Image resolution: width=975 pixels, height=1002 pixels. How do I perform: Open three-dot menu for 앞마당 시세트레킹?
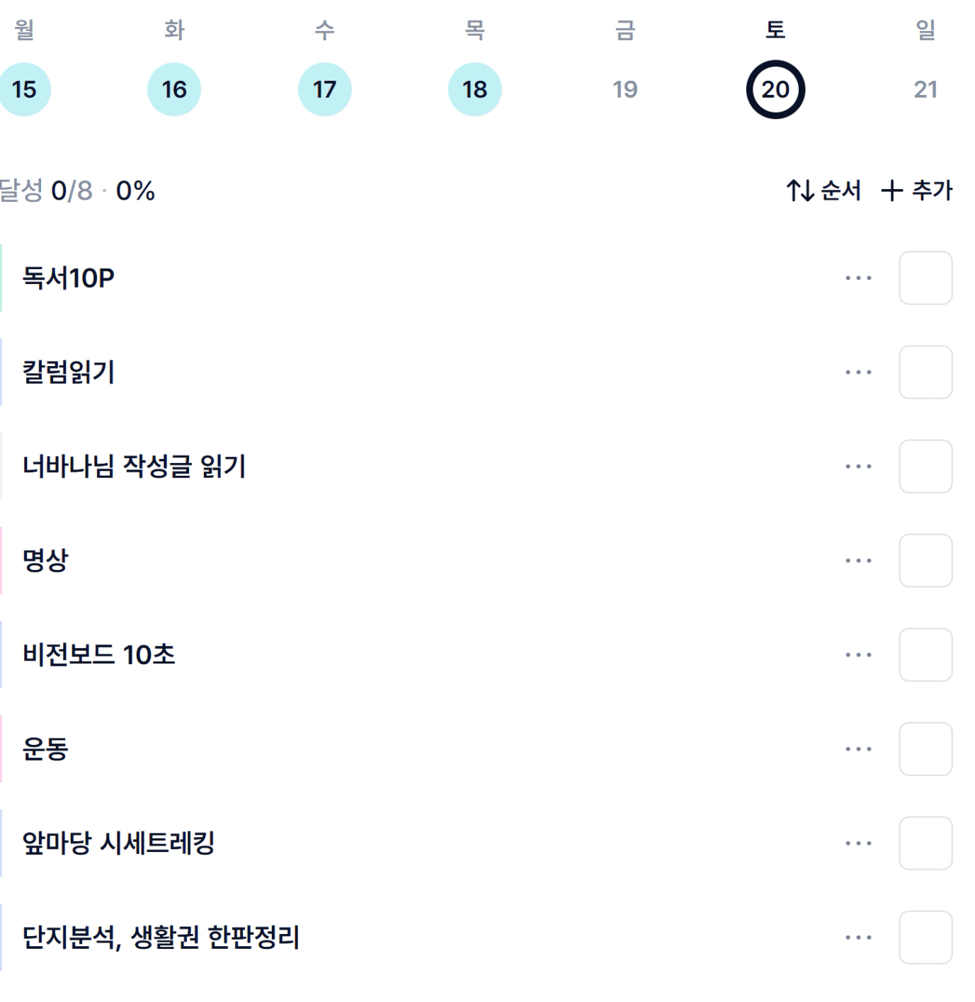(858, 843)
